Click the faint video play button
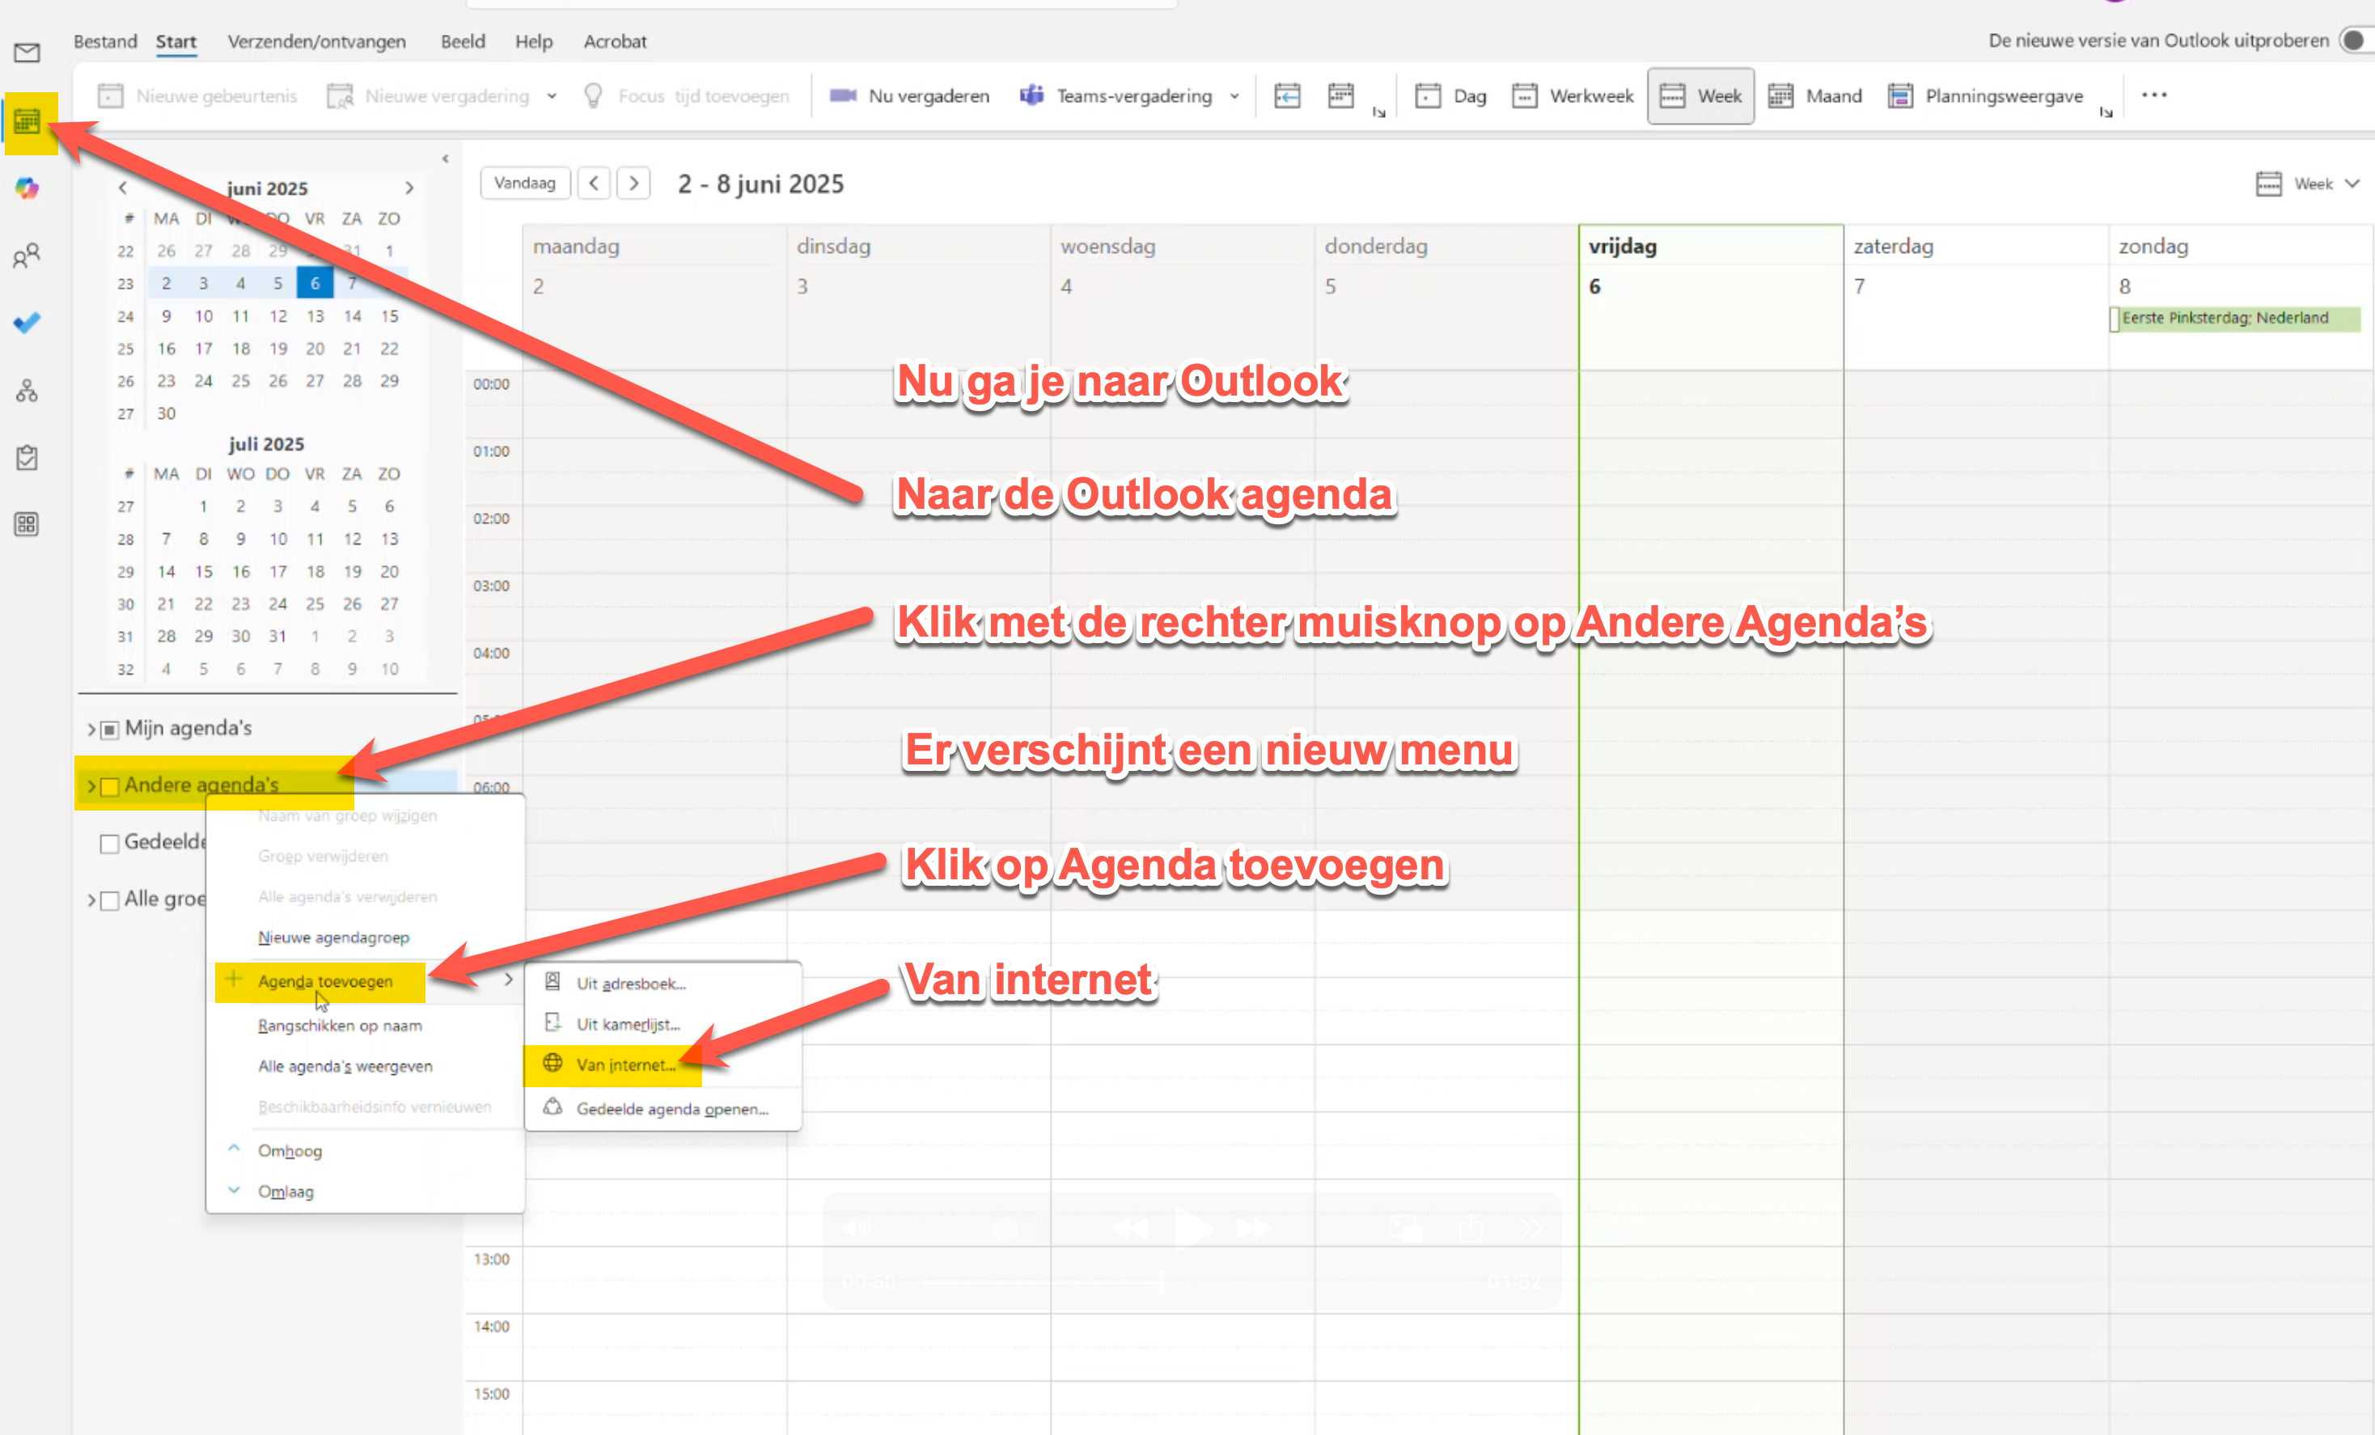Image resolution: width=2375 pixels, height=1435 pixels. (1193, 1229)
